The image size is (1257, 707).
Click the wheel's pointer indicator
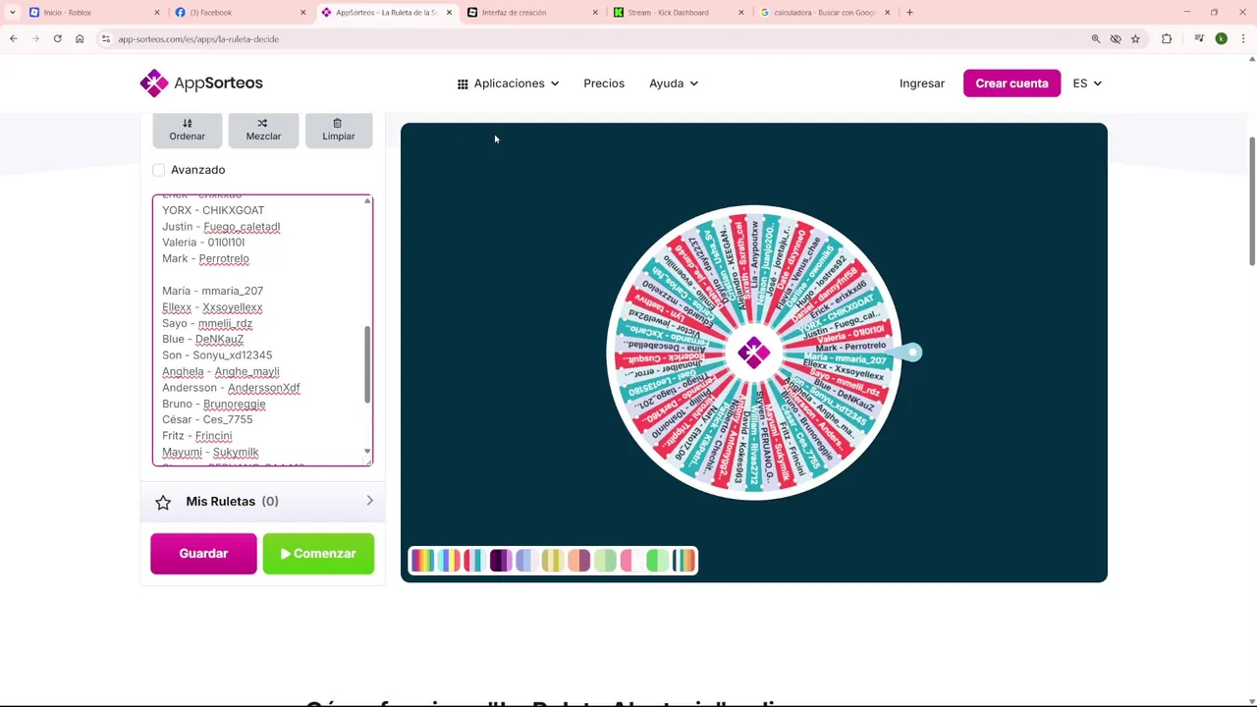click(x=908, y=353)
